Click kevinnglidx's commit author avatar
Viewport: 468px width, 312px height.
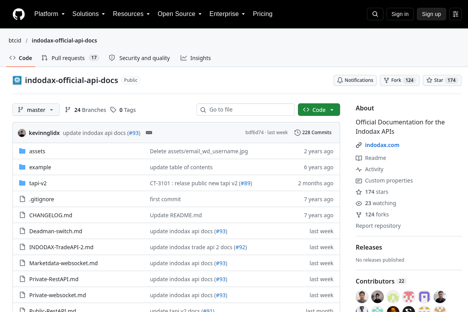pyautogui.click(x=22, y=133)
